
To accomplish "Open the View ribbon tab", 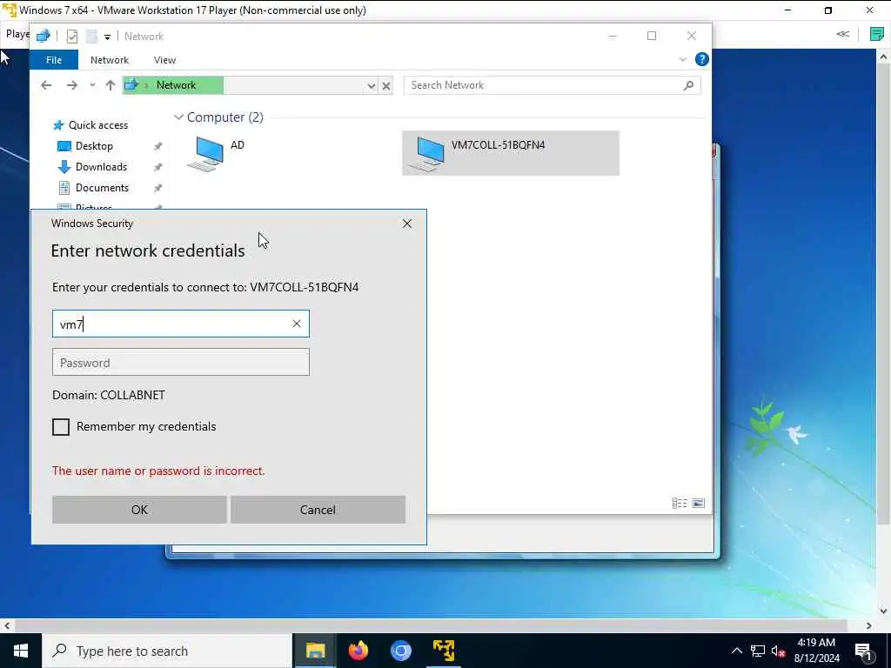I will 164,60.
